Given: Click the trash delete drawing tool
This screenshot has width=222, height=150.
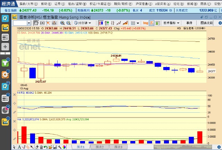Looking at the screenshot, I should (41, 147).
